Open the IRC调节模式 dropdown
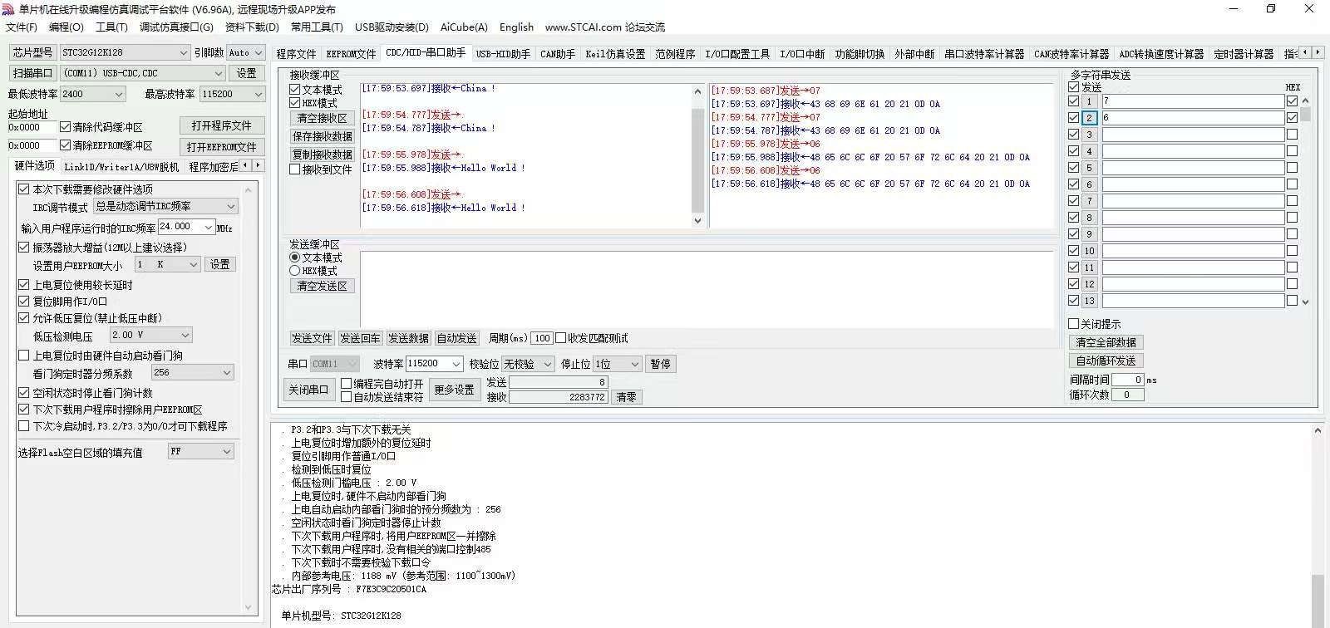The width and height of the screenshot is (1330, 628). 166,206
